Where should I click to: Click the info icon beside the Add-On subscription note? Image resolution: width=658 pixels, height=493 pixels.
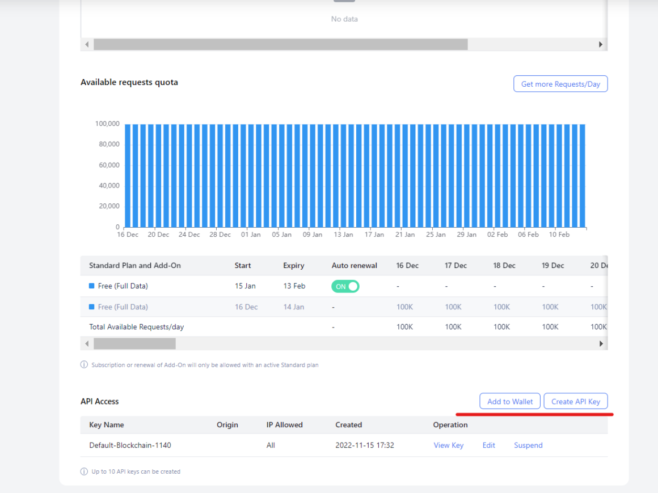pos(83,365)
